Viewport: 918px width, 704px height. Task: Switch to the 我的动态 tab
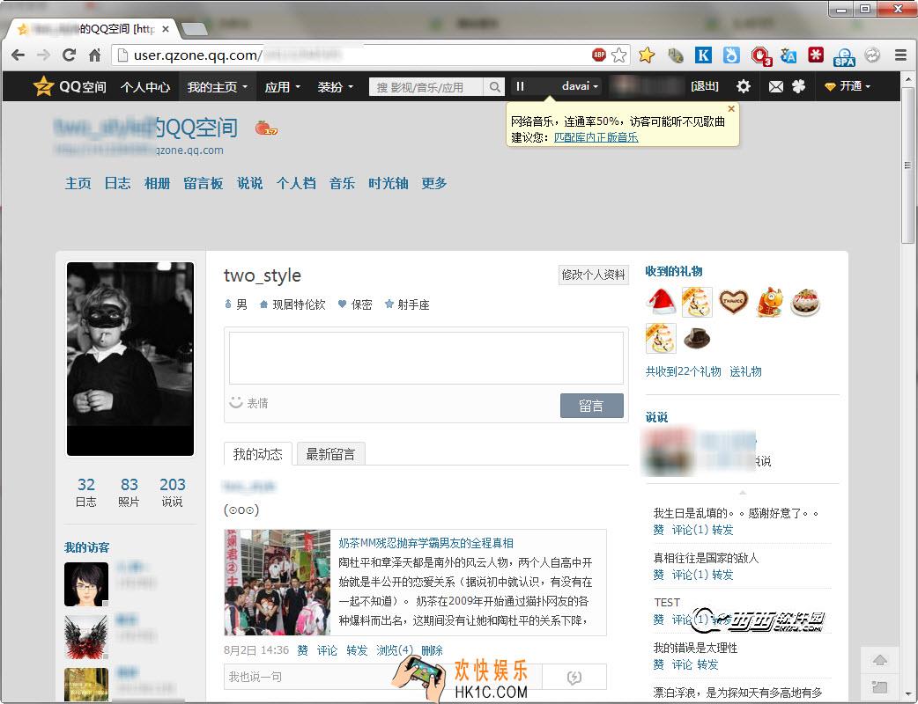258,454
